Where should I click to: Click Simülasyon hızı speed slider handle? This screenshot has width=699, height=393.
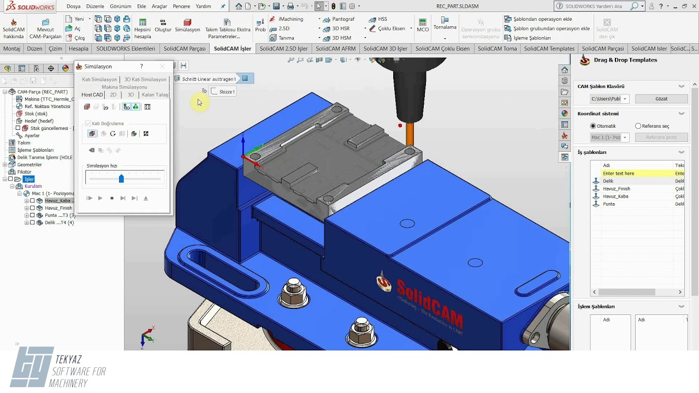pos(121,178)
